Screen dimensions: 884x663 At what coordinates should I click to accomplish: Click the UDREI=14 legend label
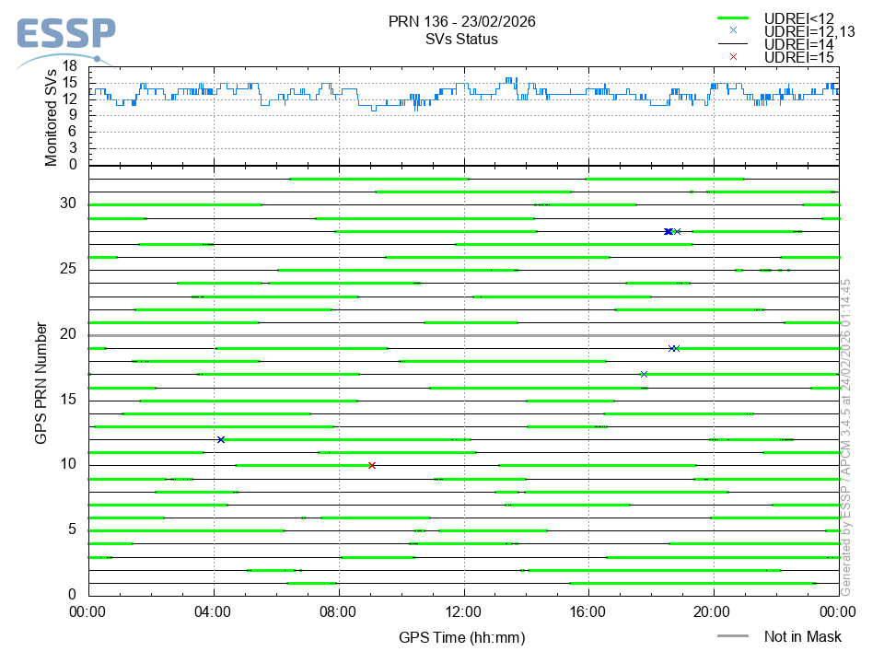click(799, 43)
